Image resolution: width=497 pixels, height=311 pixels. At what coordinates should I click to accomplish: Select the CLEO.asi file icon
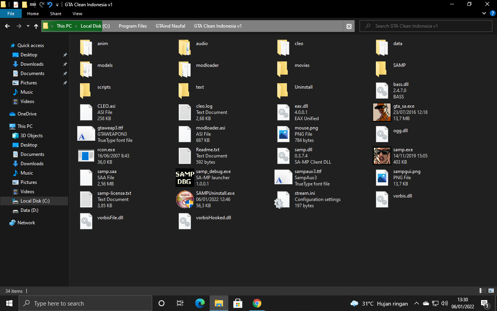[86, 112]
